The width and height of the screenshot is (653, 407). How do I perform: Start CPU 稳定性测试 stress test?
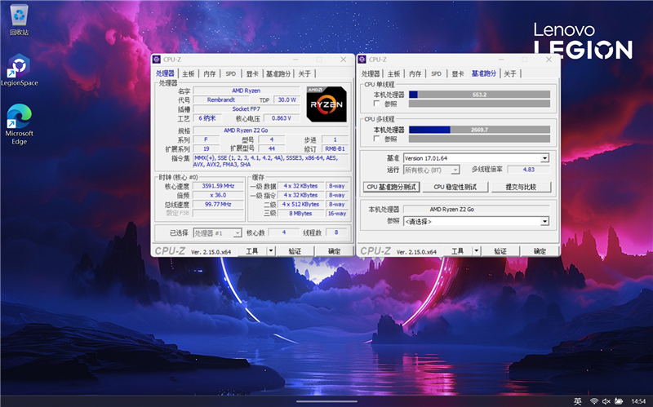pos(455,187)
